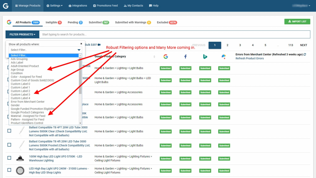Viewport: 316px width, 178px height.
Task: Expand the Settings menu in the top bar
Action: tap(54, 6)
